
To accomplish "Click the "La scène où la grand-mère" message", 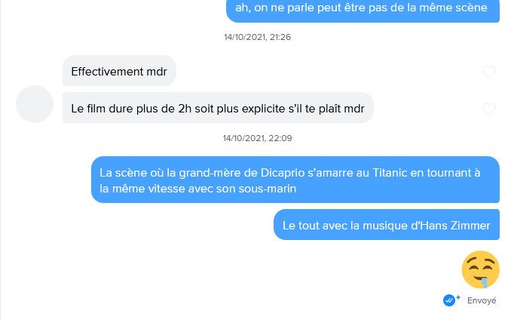I will 295,180.
